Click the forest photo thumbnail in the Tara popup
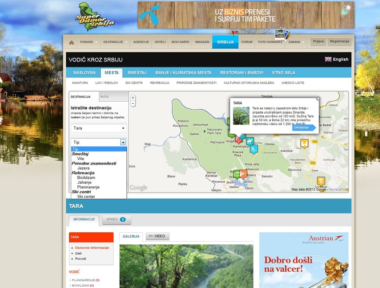 coord(241,115)
